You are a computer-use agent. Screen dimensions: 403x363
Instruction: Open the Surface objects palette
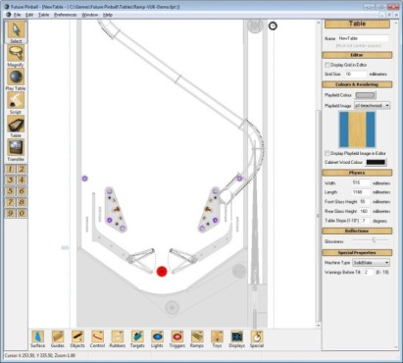(x=37, y=337)
